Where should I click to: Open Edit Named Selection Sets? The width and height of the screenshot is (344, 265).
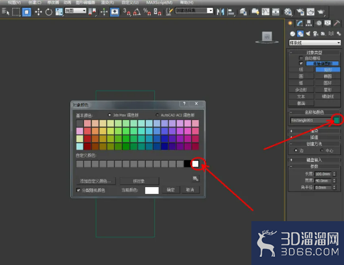point(169,12)
